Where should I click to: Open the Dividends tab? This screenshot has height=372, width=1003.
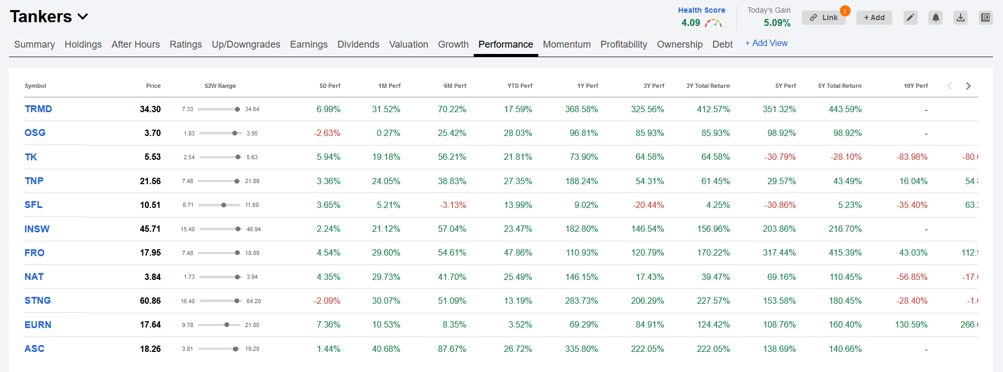(358, 44)
